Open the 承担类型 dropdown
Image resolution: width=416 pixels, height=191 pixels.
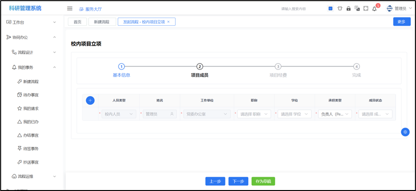pyautogui.click(x=335, y=114)
